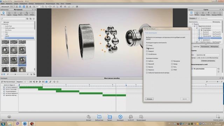Adjust the library thumbnail size slider
The height and width of the screenshot is (126, 224).
15,74
